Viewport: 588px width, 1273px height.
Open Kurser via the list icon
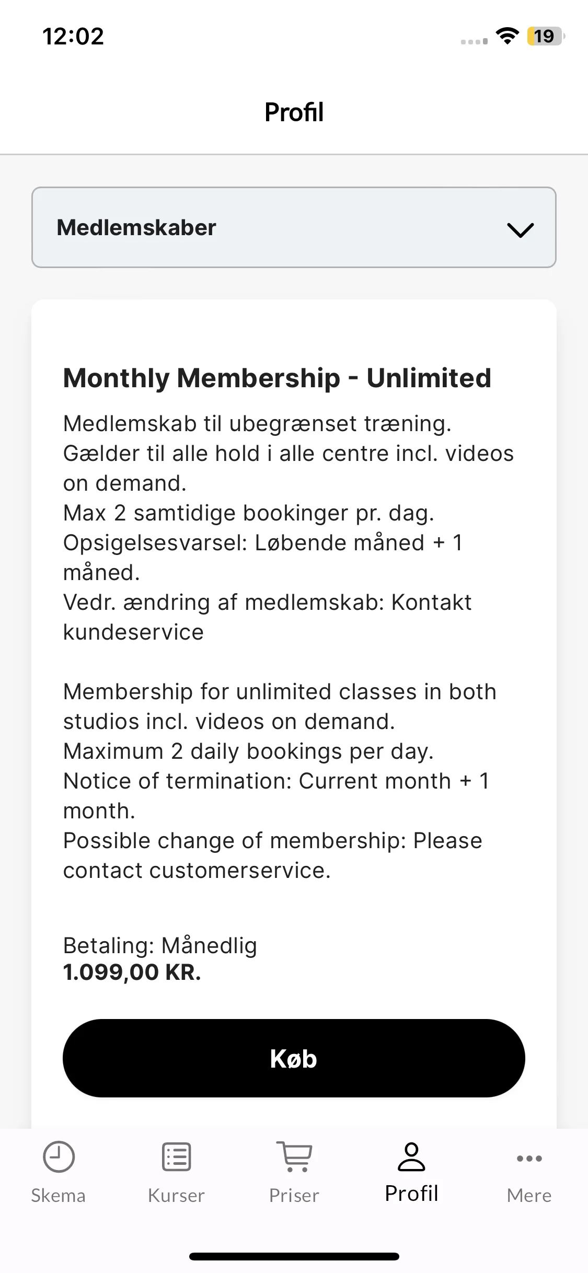click(176, 1157)
